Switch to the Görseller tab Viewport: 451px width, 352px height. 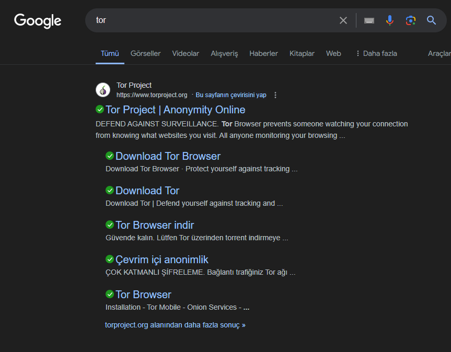pos(145,53)
